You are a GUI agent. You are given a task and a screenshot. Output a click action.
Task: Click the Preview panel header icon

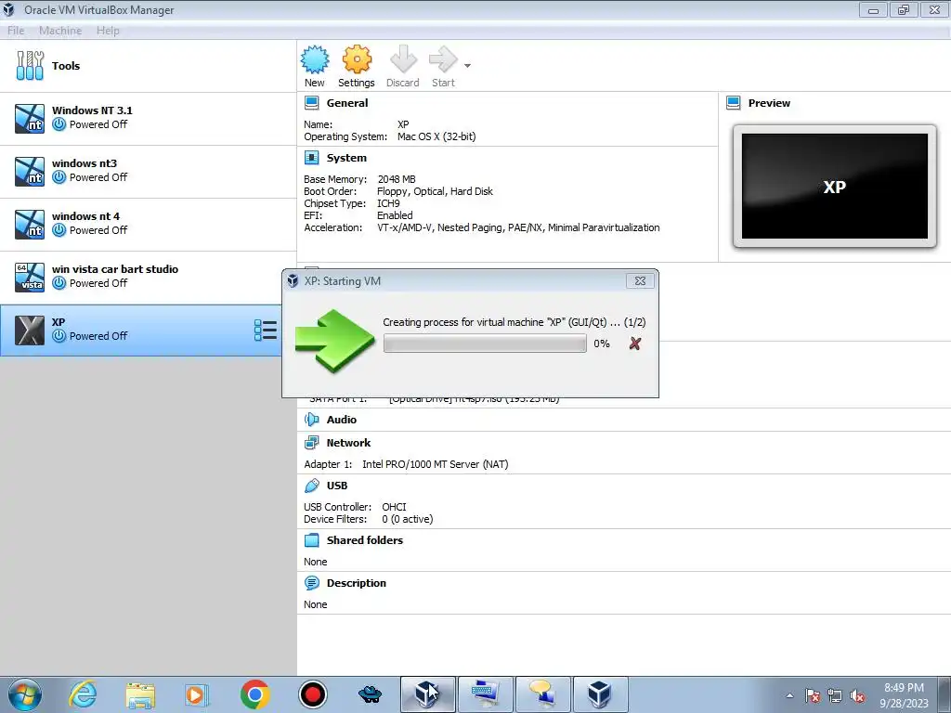point(734,103)
